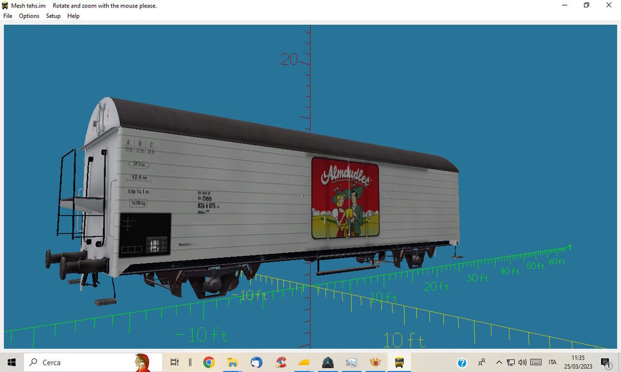Click the blue help question mark tray icon
Viewport: 621px width, 372px height.
coord(462,363)
